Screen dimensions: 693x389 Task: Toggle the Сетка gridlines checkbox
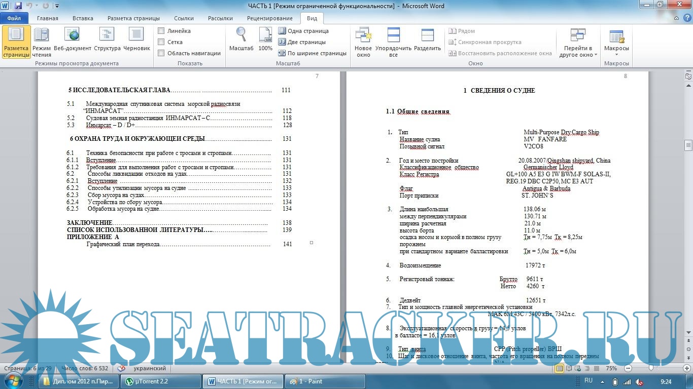(161, 42)
